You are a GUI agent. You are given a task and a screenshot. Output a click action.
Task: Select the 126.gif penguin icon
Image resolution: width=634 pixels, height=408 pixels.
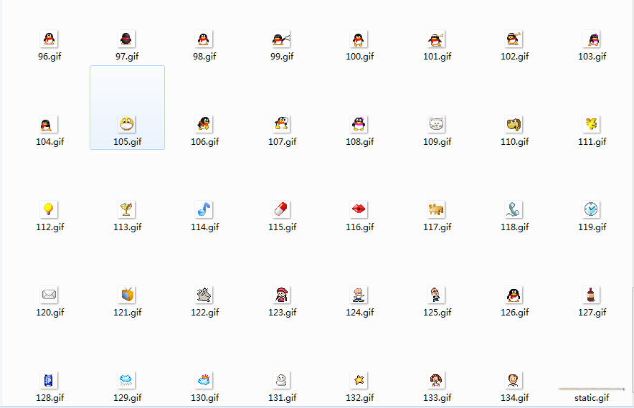514,295
